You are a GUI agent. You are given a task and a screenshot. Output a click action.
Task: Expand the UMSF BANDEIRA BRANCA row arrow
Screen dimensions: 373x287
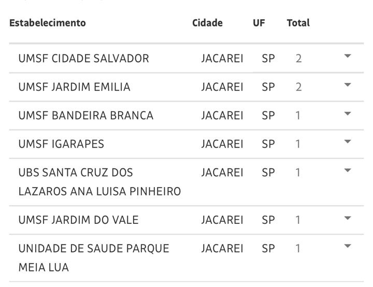[348, 113]
